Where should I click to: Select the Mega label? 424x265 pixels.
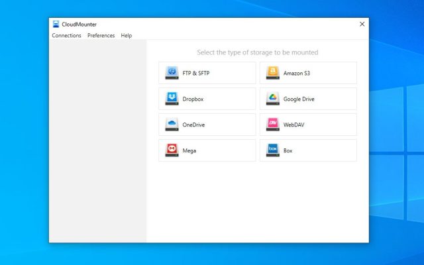189,150
